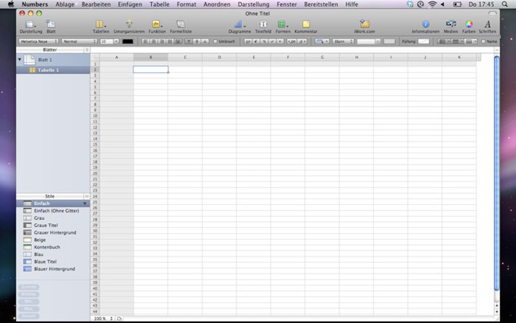Open Spotlight search in menu bar
516x323 pixels.
point(504,4)
